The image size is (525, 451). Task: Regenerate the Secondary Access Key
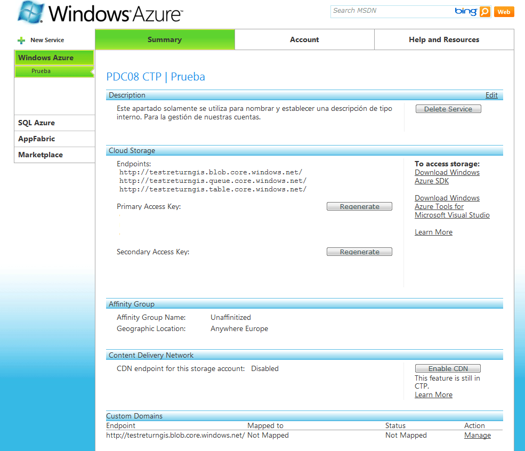(359, 252)
